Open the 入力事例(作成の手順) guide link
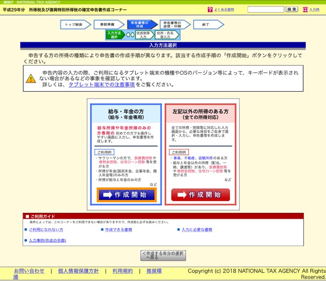Viewport: 326px width, 281px height. click(47, 240)
